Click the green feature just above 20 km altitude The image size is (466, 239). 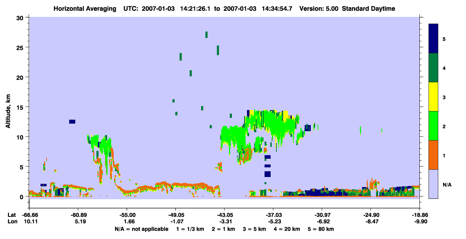point(191,73)
